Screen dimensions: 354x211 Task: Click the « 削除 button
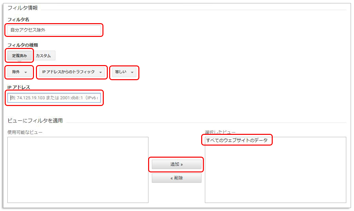[x=176, y=178]
